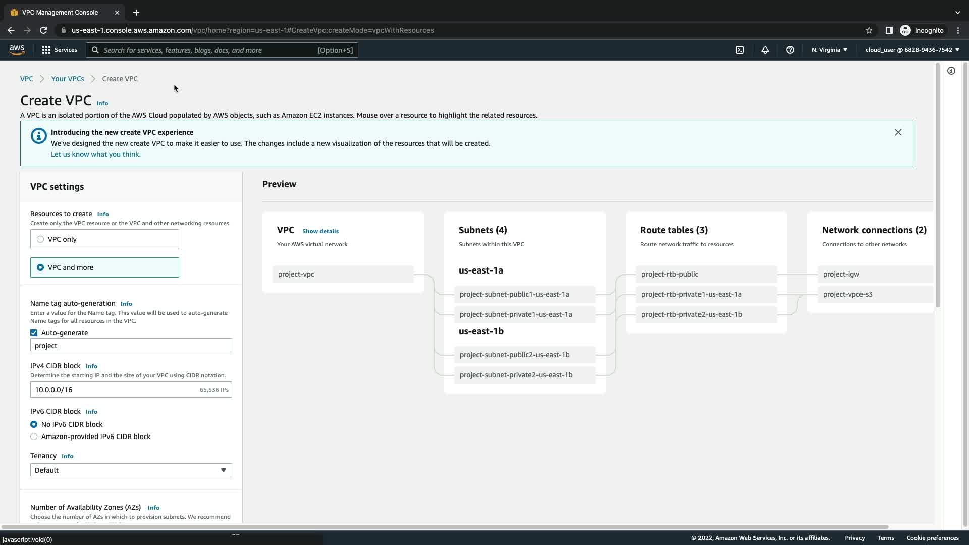Go to Your VPCs breadcrumb
Viewport: 969px width, 545px height.
(67, 79)
